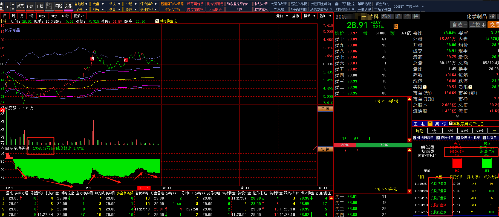Click the 卖限 info exclamation icon

point(470,87)
